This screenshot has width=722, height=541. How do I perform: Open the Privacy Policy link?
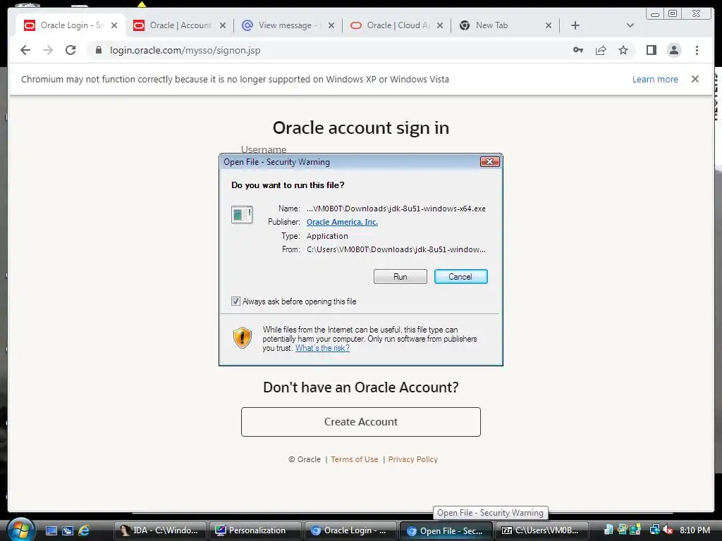(412, 459)
